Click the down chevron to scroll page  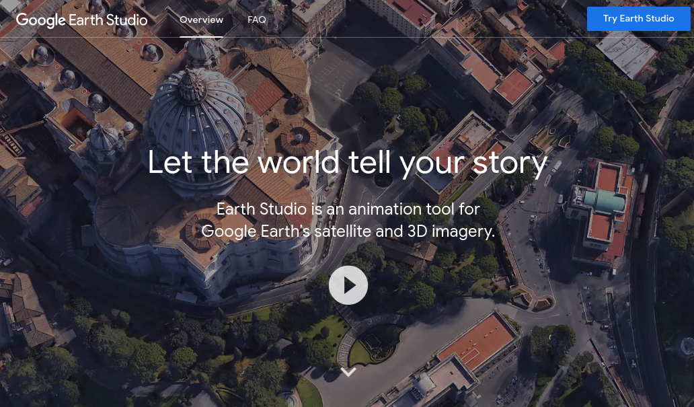348,371
